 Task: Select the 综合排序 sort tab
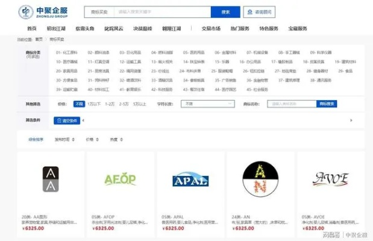(36, 139)
